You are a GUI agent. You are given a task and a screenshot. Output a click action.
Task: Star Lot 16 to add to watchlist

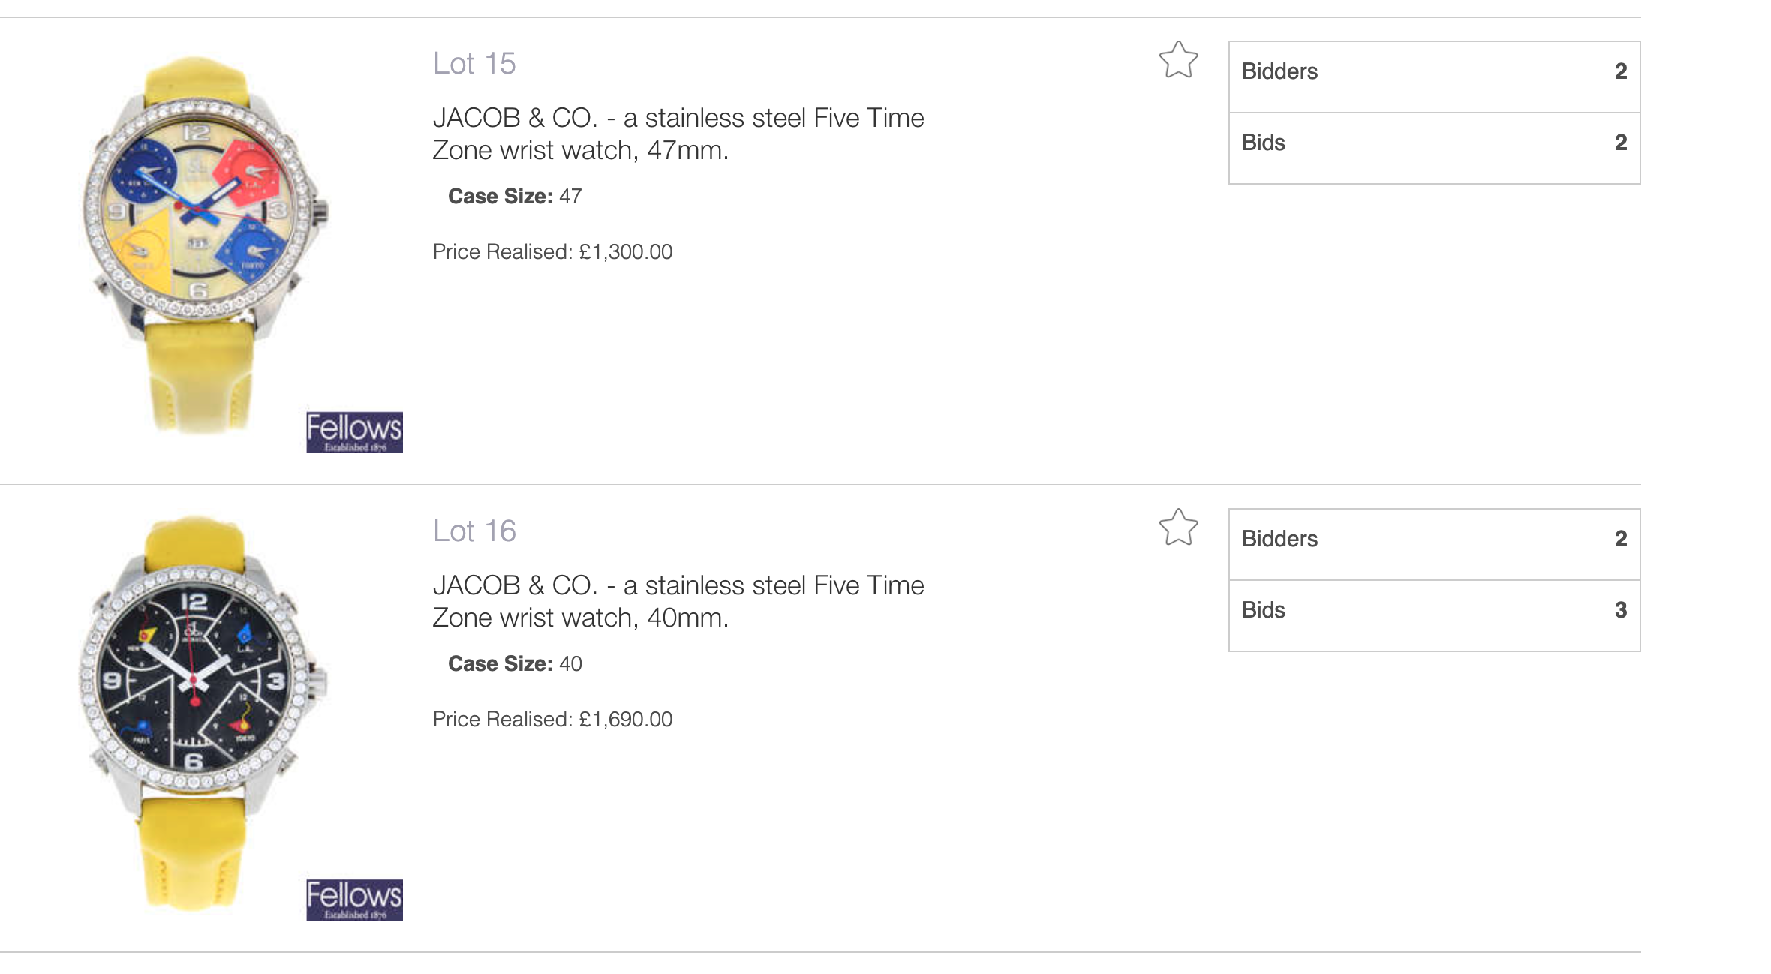[x=1178, y=528]
